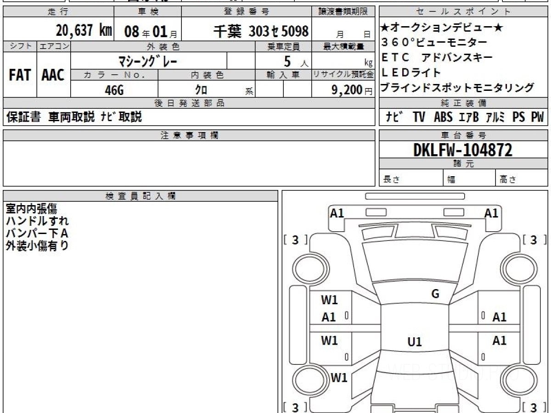Click the 登録番号 header

[x=247, y=11]
